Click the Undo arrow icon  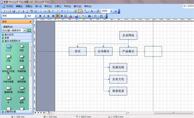pyautogui.click(x=62, y=11)
